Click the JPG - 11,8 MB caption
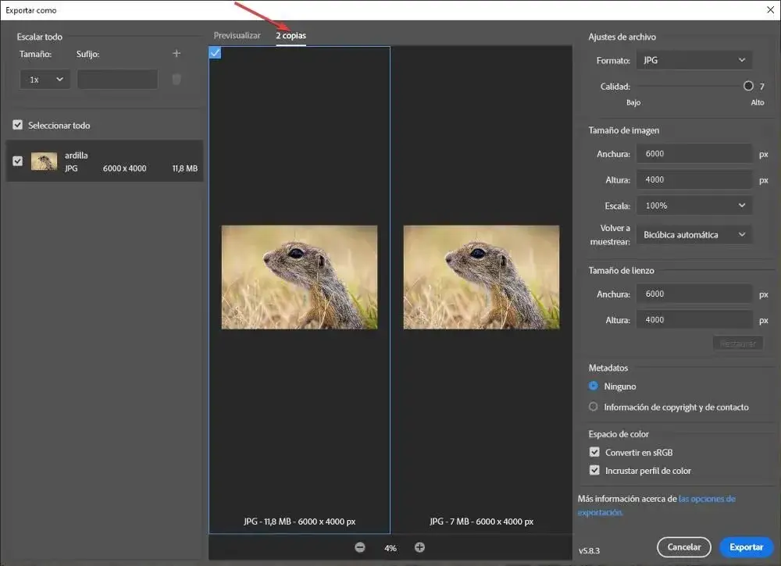The width and height of the screenshot is (781, 566). [299, 522]
